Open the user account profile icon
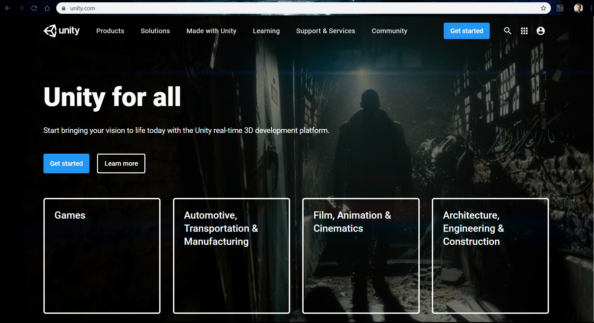 coord(541,31)
